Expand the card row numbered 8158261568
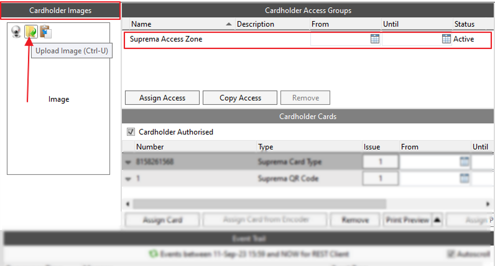Viewport: 495px width, 266px height. point(129,162)
